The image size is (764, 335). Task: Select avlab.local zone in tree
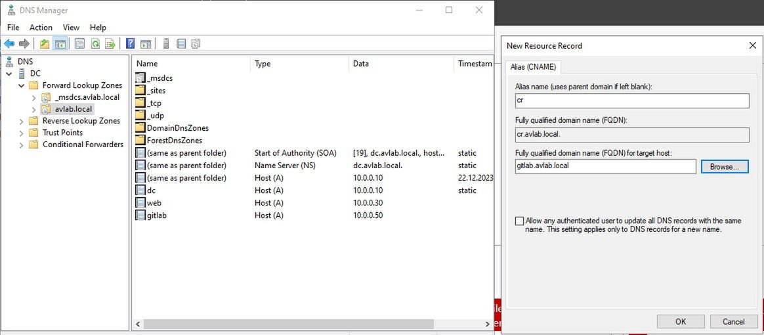[73, 109]
